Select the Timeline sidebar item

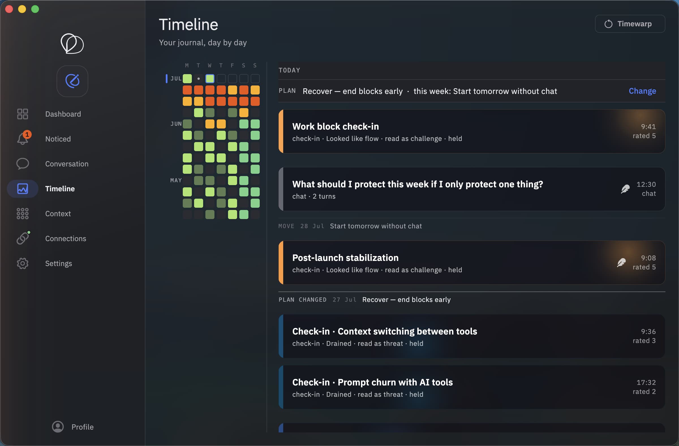click(60, 188)
